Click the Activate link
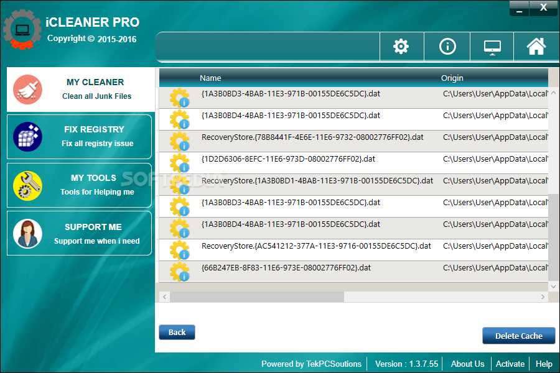Viewport: 560px width, 373px height. click(510, 364)
